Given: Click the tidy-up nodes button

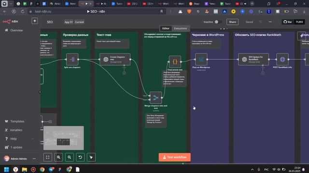Looking at the screenshot, I should (91, 157).
